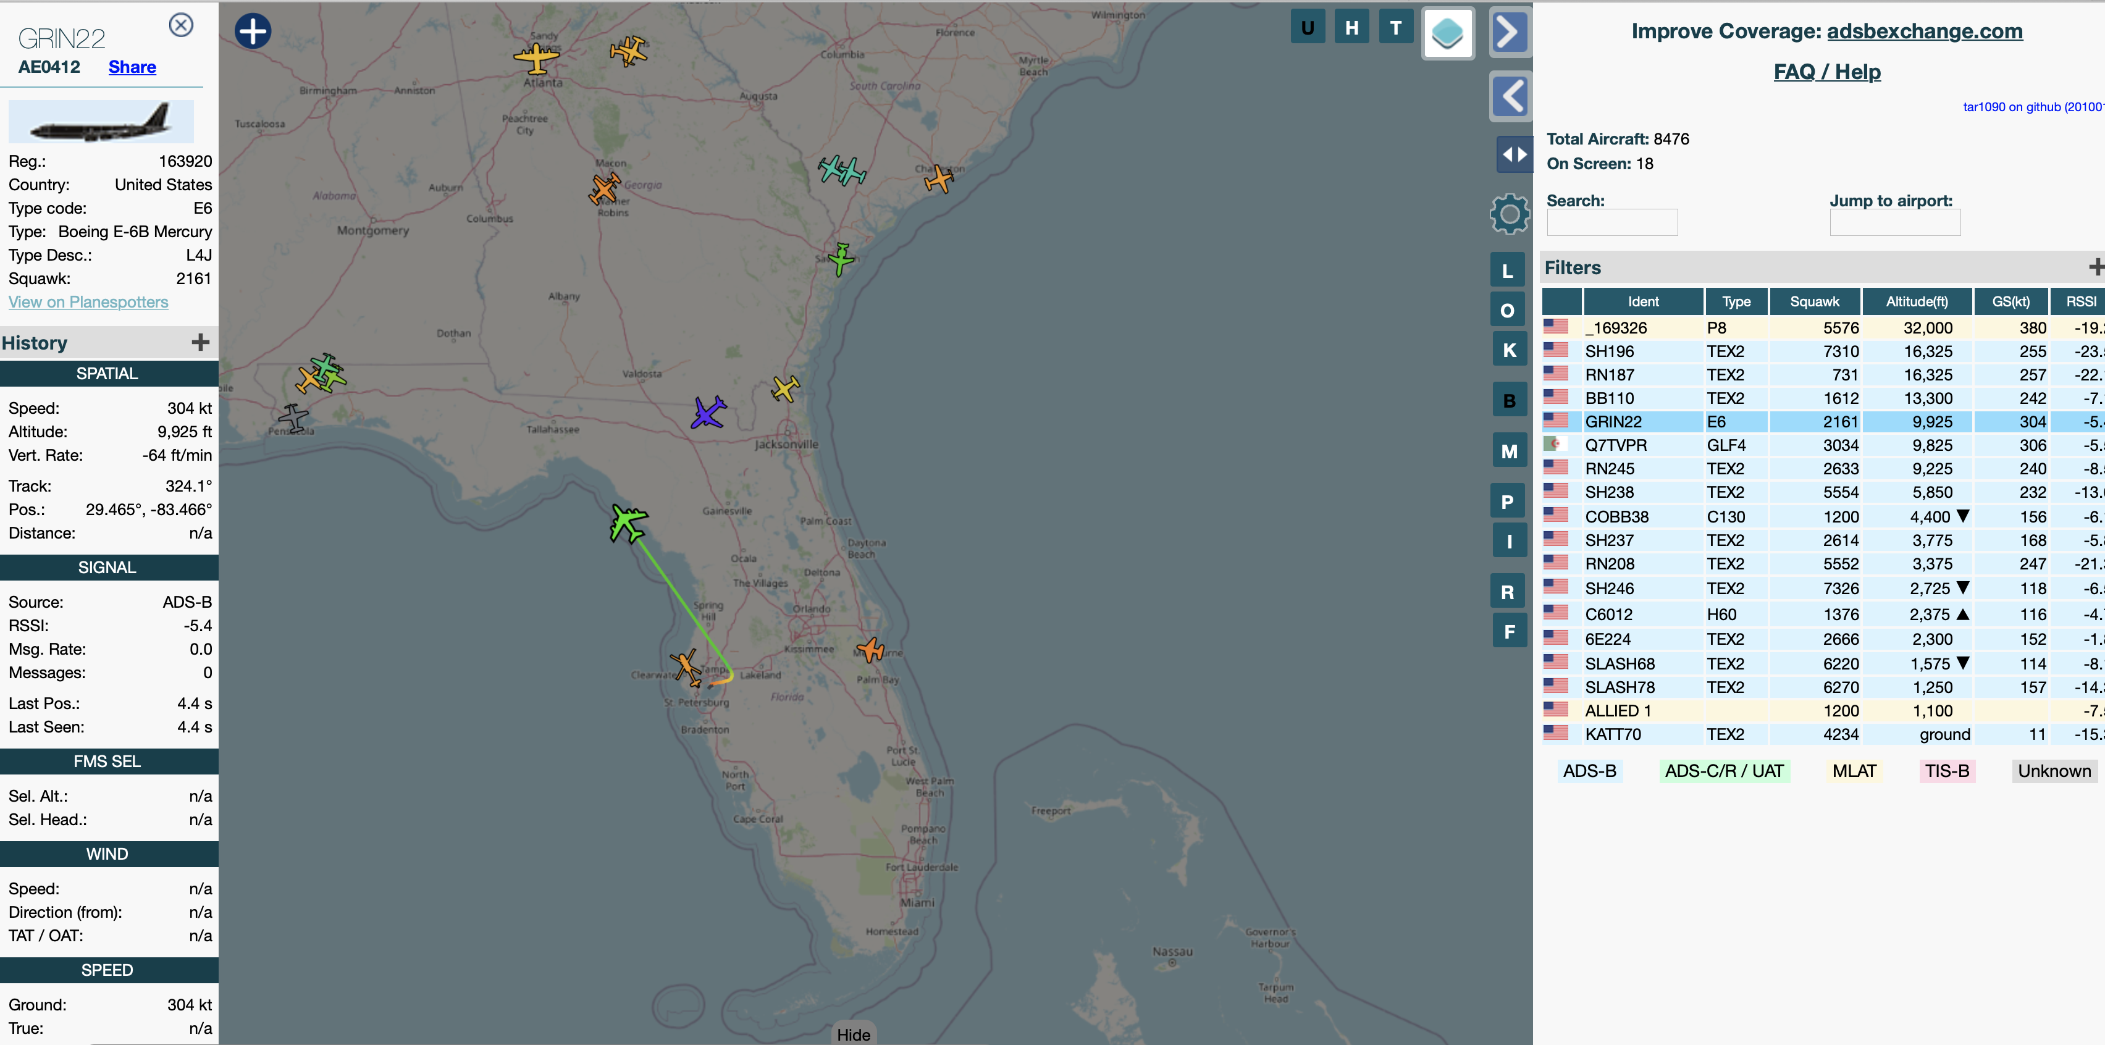Image resolution: width=2105 pixels, height=1045 pixels.
Task: Select the orange aircraft near Melbourne
Action: pos(870,650)
